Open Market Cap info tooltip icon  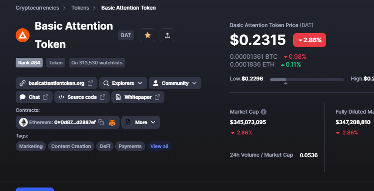[264, 112]
